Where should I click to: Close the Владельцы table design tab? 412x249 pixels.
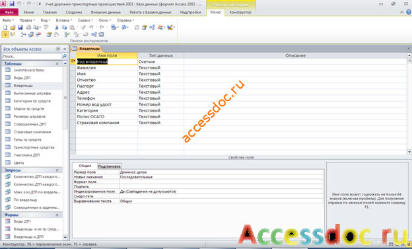pyautogui.click(x=408, y=48)
